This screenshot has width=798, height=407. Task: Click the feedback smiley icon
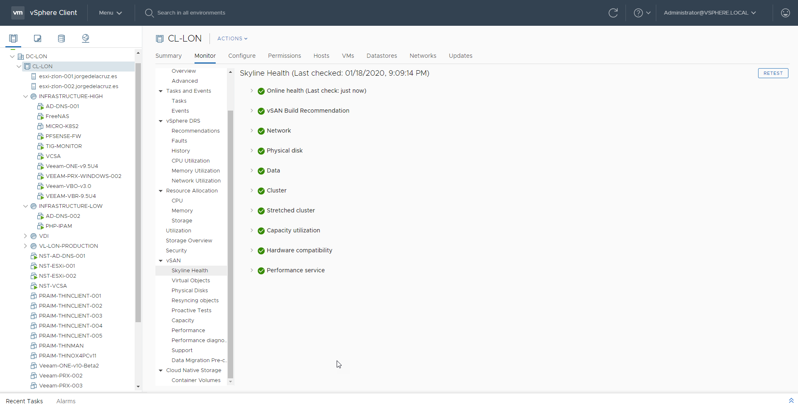(x=786, y=13)
